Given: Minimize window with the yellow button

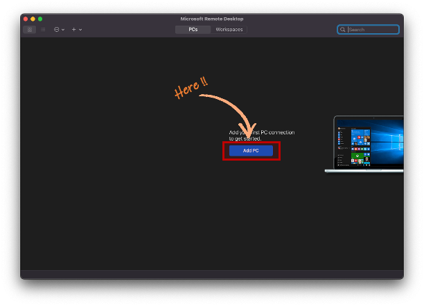Looking at the screenshot, I should click(33, 19).
